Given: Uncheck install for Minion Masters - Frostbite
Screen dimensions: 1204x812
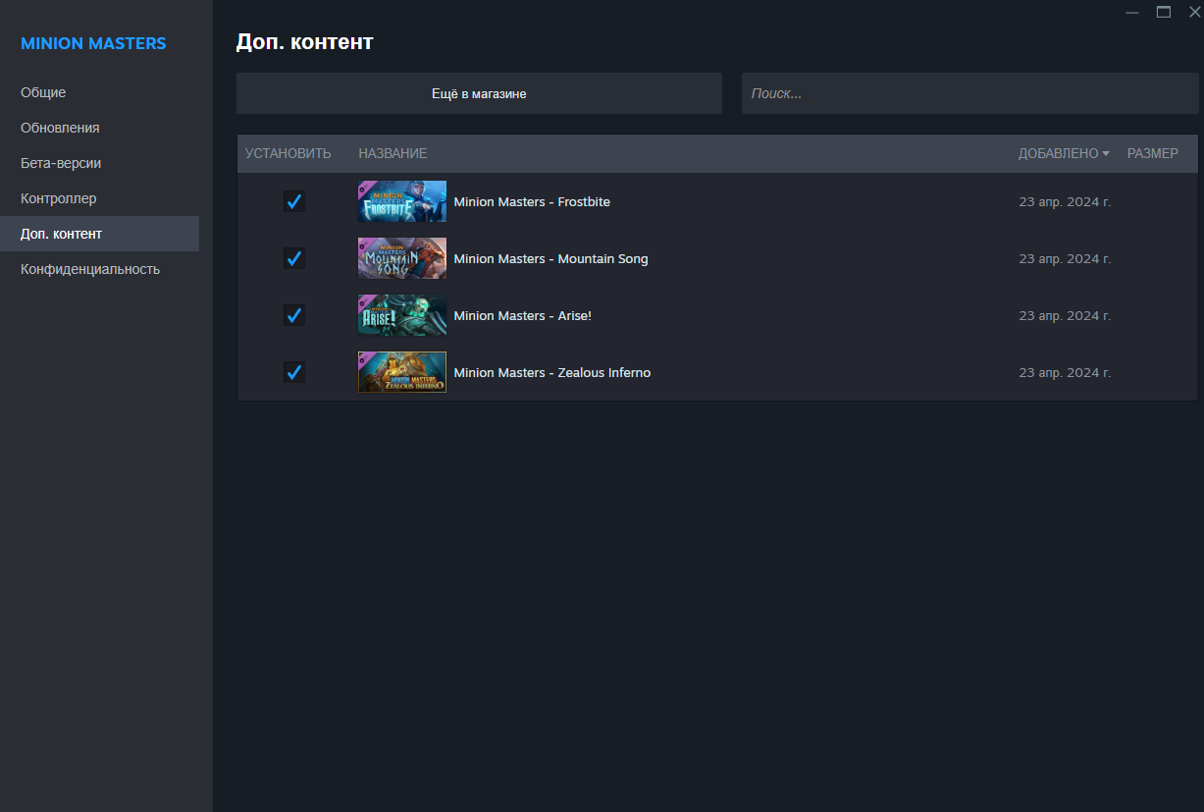Looking at the screenshot, I should click(x=293, y=201).
